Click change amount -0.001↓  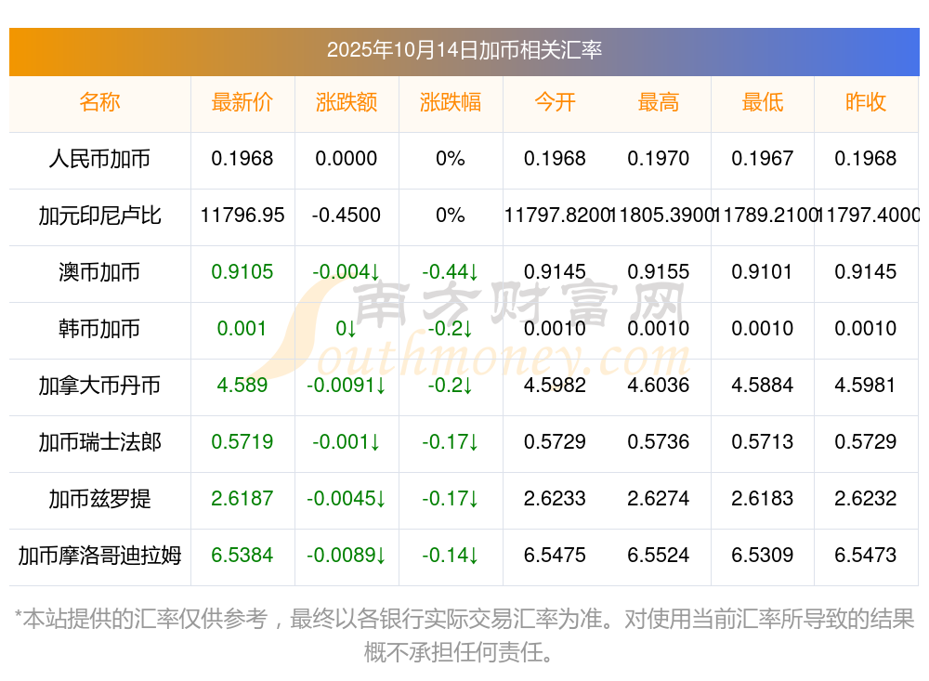(x=346, y=442)
